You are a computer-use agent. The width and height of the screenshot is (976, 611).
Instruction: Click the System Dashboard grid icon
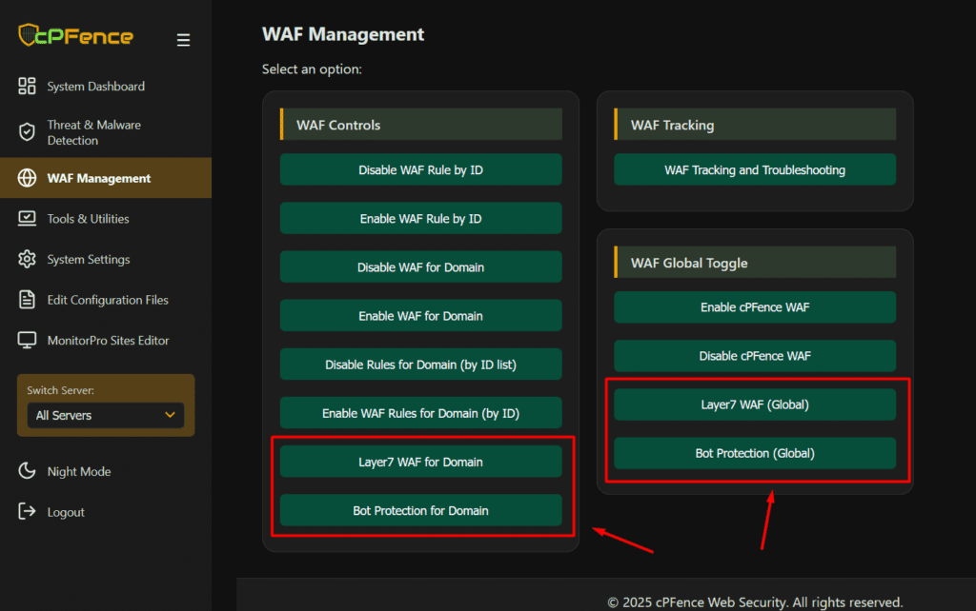[27, 86]
